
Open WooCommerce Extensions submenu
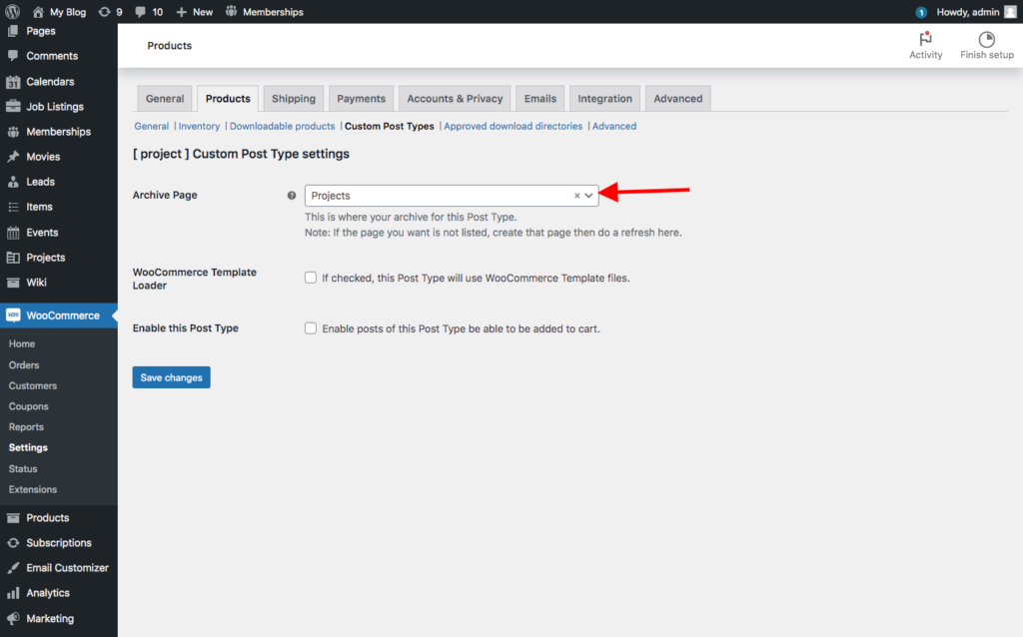coord(33,489)
